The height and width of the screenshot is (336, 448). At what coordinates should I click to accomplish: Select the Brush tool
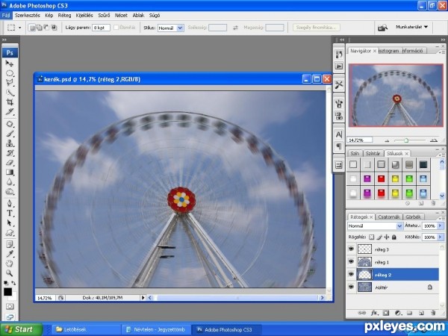(10, 134)
